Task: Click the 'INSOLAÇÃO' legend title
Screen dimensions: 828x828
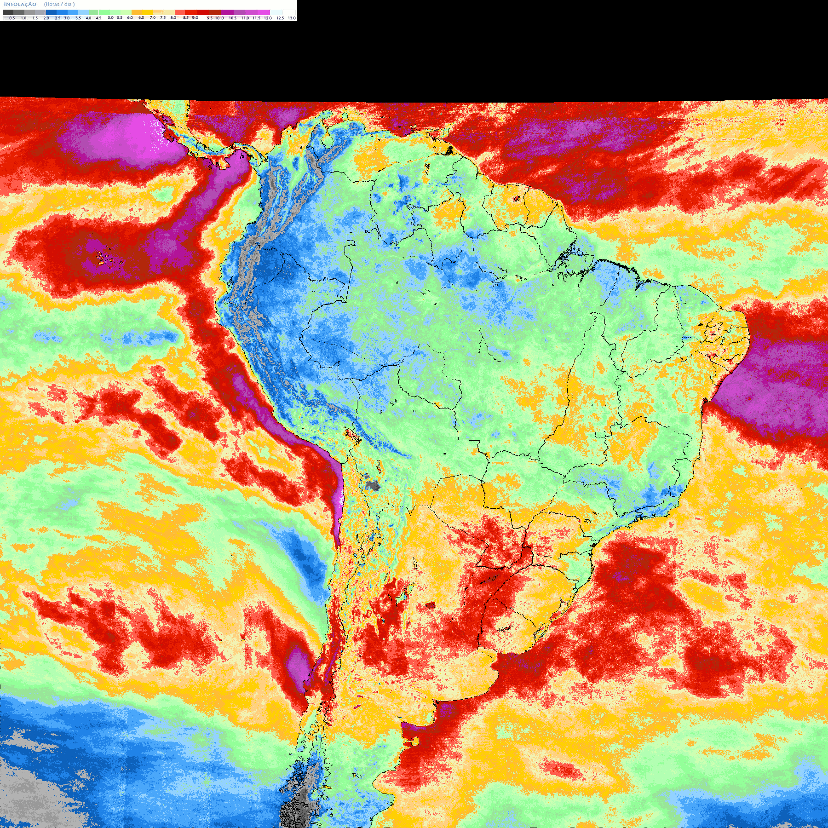Action: [20, 4]
